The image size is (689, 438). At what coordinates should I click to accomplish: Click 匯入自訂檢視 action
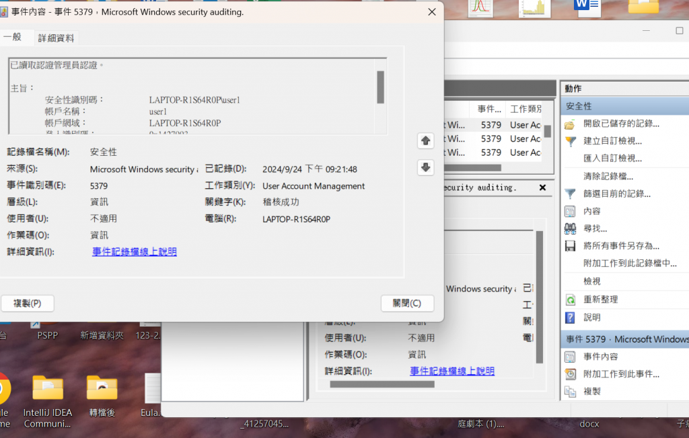(612, 159)
